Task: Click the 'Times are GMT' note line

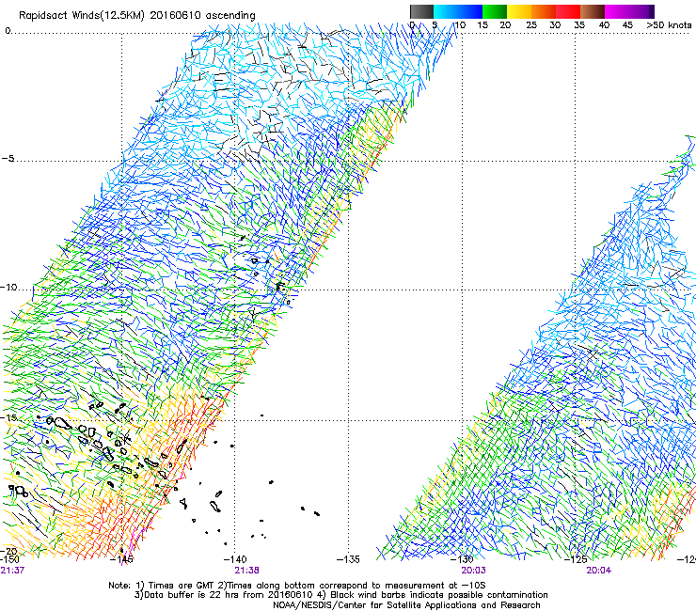Action: (x=297, y=586)
